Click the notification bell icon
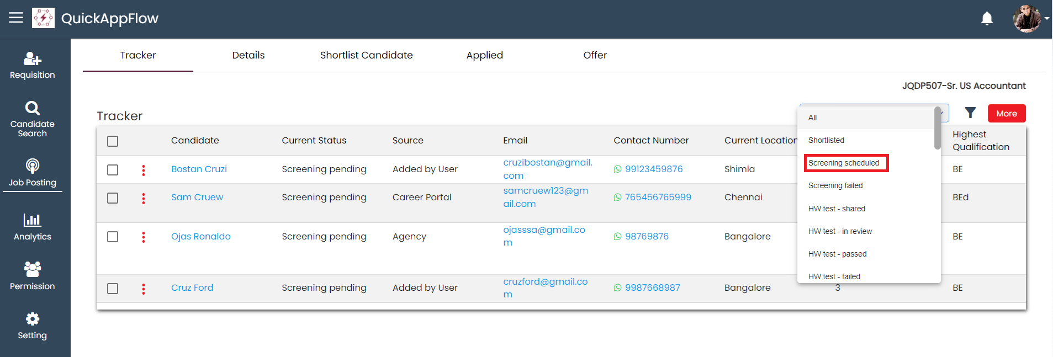Image resolution: width=1053 pixels, height=357 pixels. tap(987, 19)
